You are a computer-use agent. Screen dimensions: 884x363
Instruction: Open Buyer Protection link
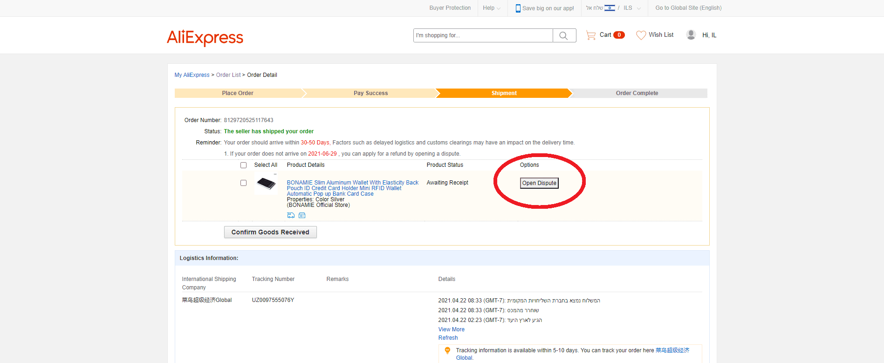pos(450,8)
